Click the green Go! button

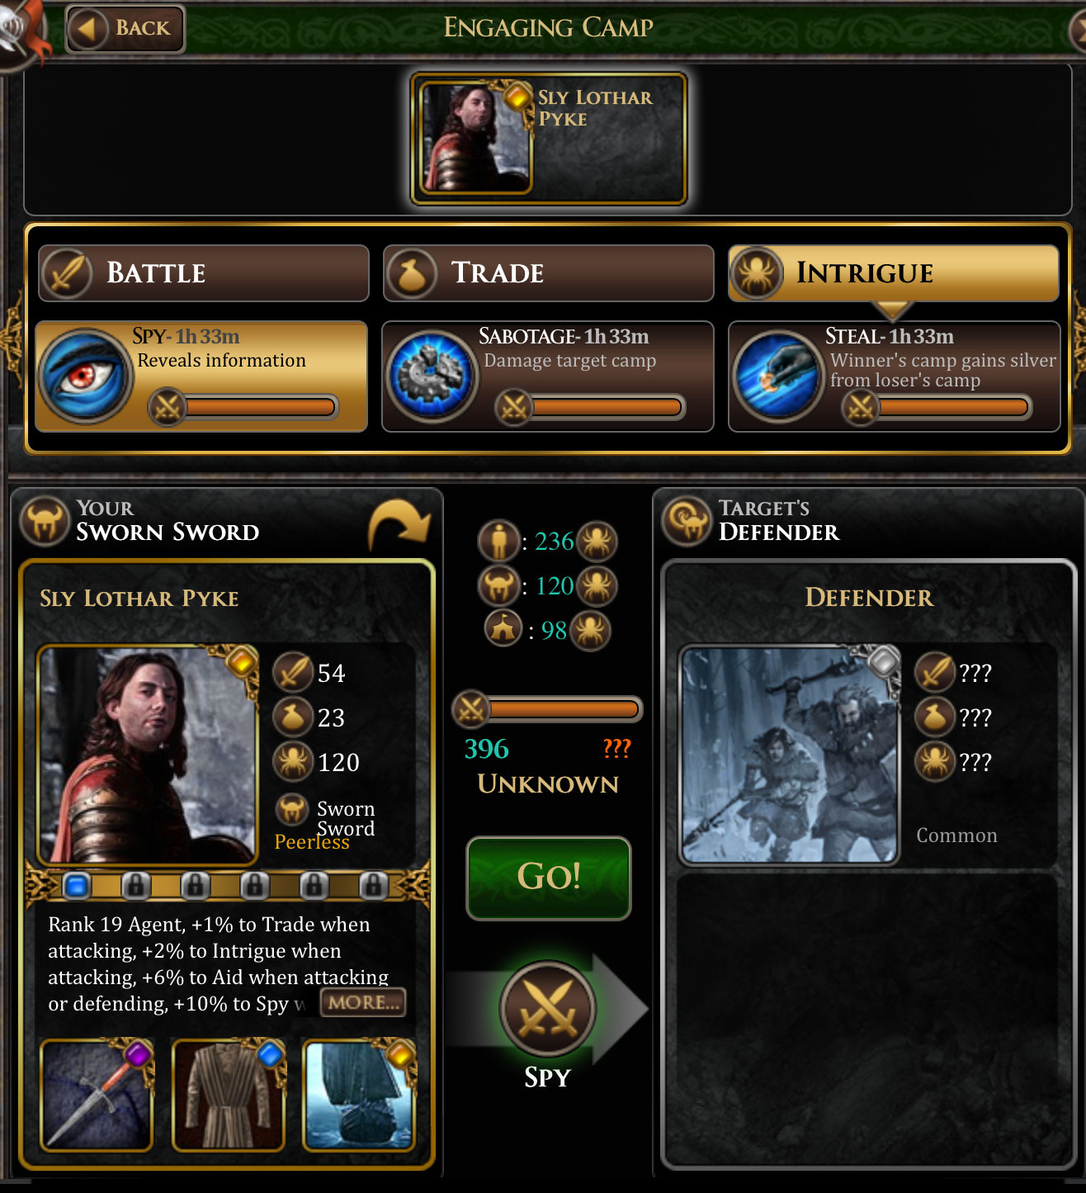549,878
